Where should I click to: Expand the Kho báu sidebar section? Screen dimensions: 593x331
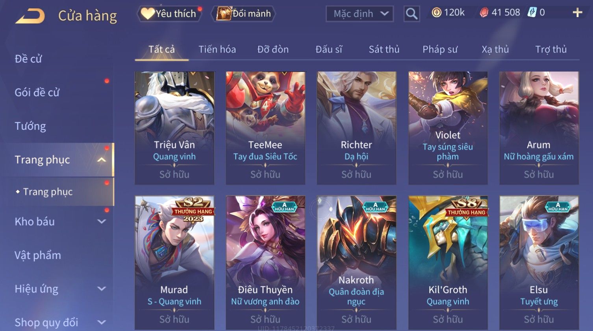click(x=102, y=222)
